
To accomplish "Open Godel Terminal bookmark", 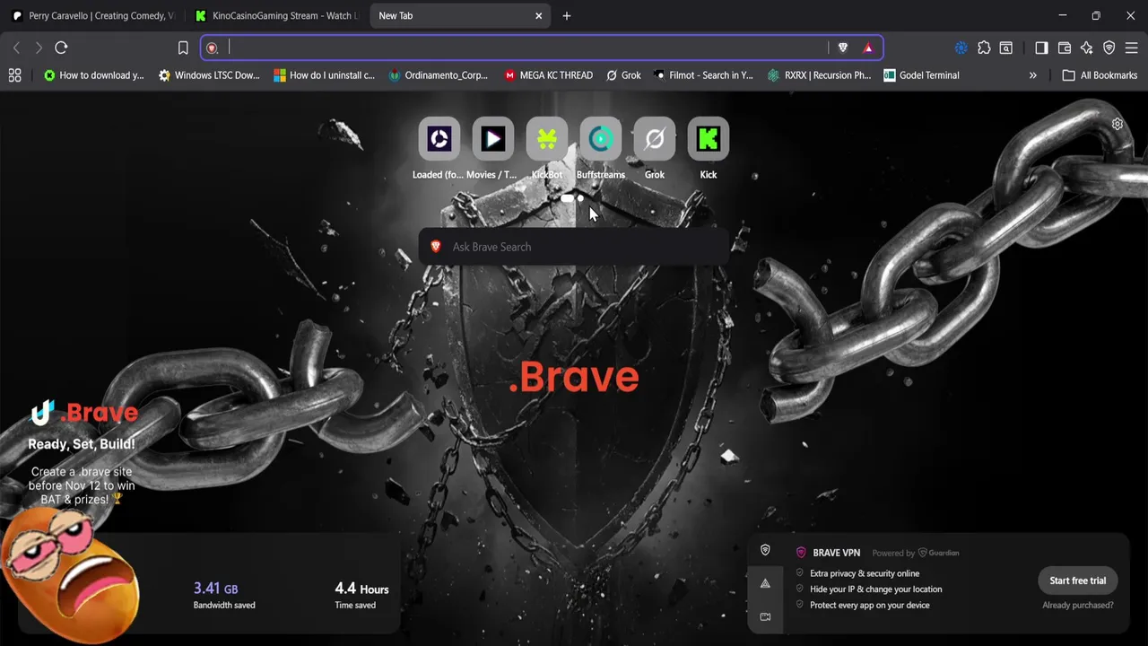I will coord(922,75).
